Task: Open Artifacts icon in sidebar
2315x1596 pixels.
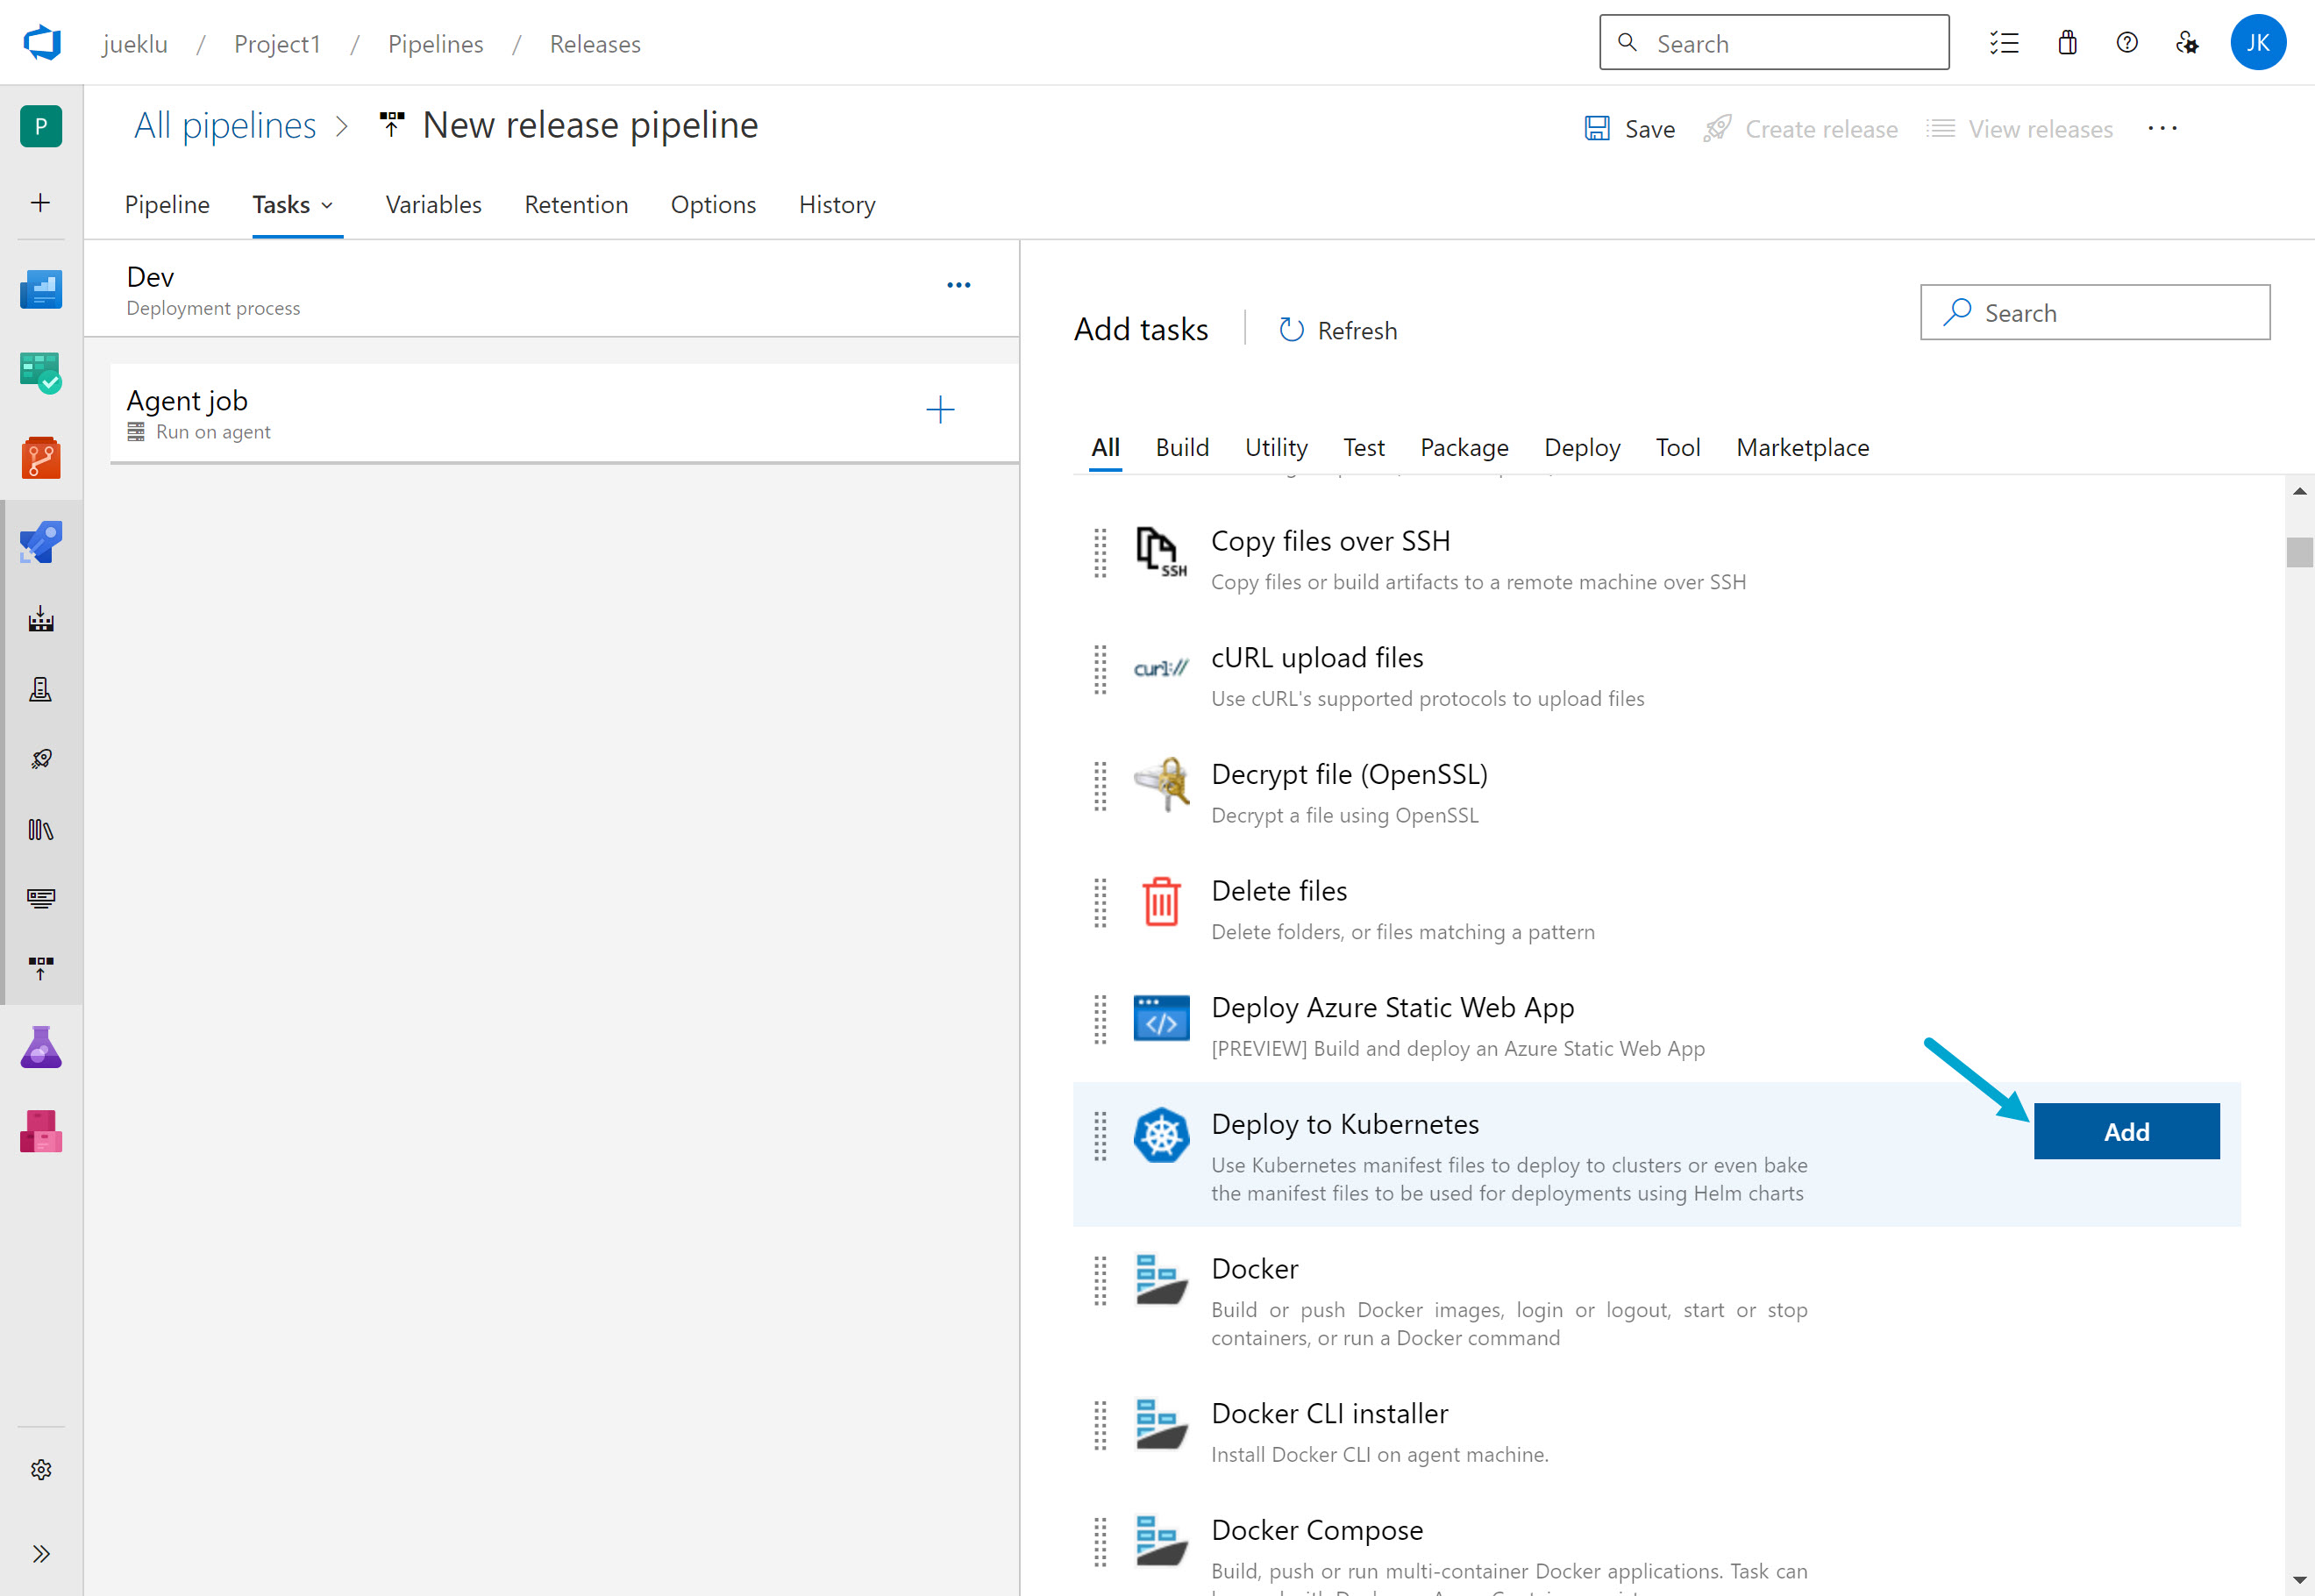Action: tap(41, 1132)
